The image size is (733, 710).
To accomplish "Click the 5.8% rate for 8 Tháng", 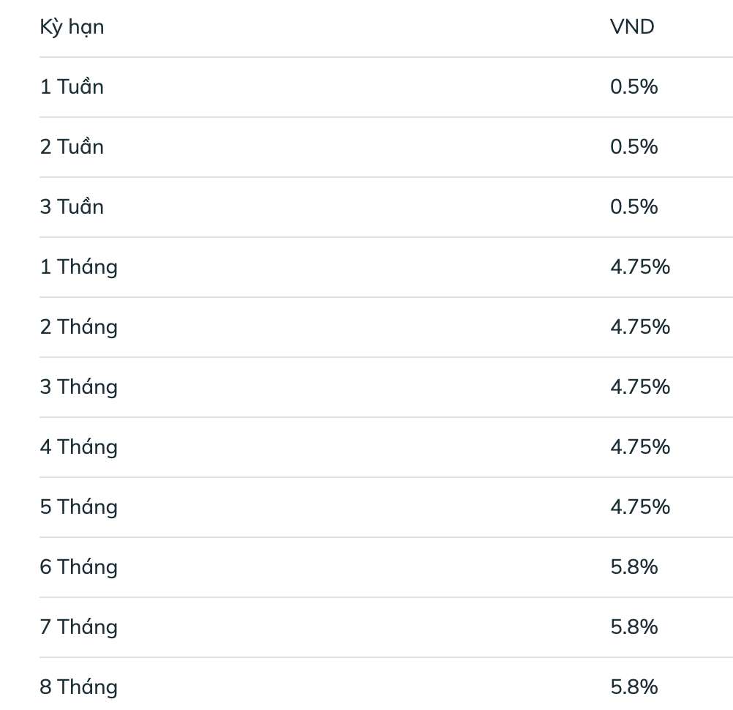I will click(634, 687).
